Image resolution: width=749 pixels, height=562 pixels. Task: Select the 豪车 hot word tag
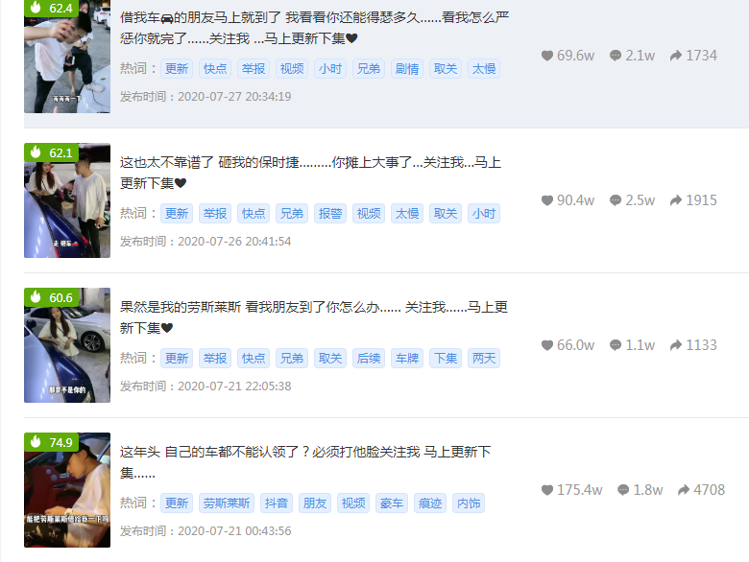click(392, 503)
